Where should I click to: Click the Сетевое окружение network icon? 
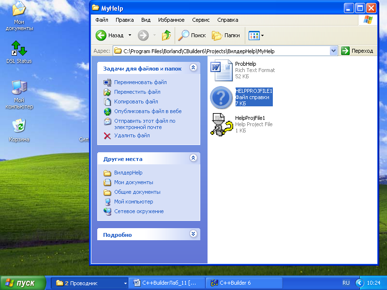click(107, 211)
